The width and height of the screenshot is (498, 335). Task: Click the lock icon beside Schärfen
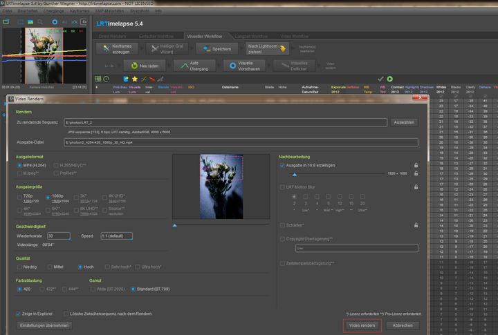pos(416,225)
